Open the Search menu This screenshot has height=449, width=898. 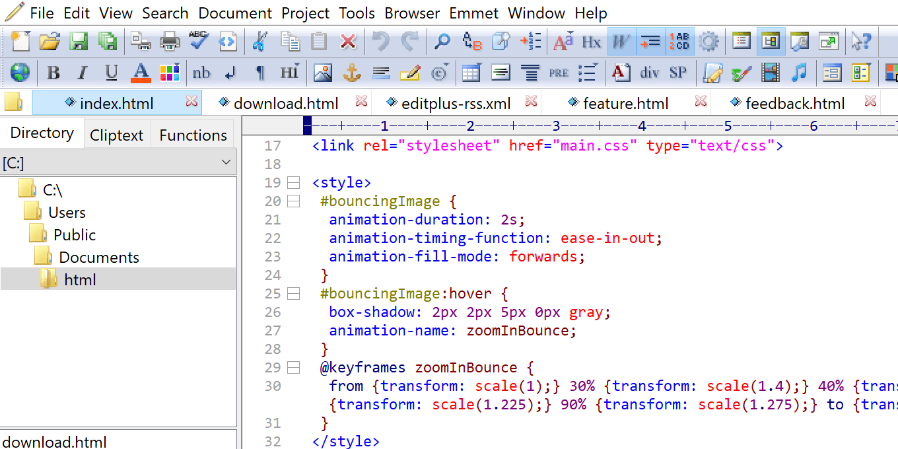click(165, 13)
